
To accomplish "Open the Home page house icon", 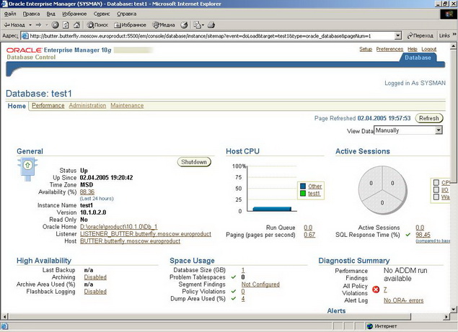I will 76,25.
